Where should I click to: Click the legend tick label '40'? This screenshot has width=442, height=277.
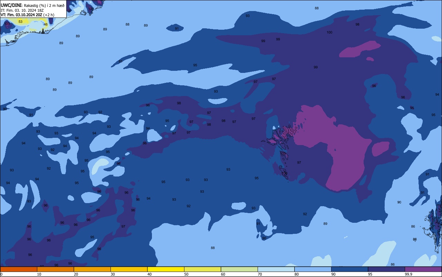click(x=149, y=274)
